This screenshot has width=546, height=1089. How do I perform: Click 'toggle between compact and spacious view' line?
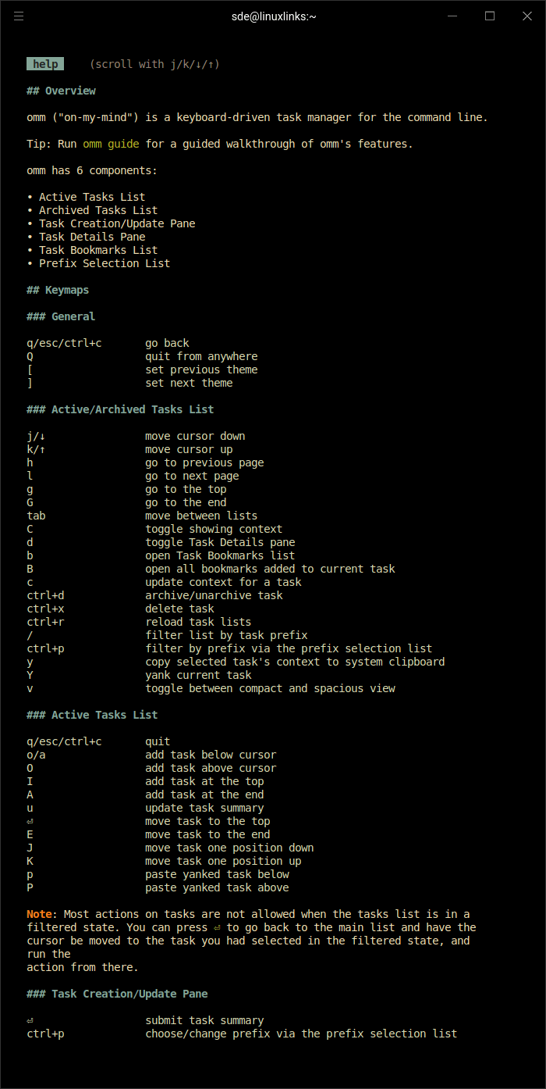[270, 688]
